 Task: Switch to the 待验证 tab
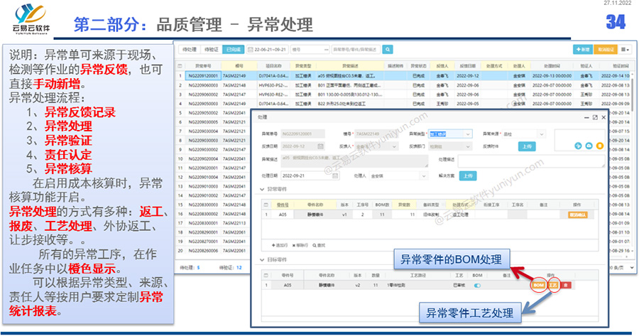(x=211, y=50)
